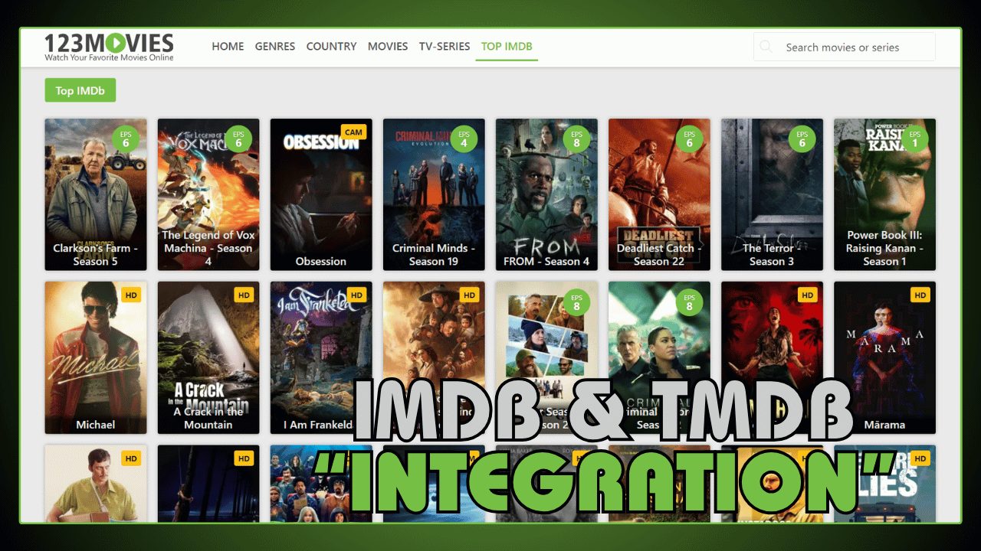Focus the Search movies or series field
Image resolution: width=981 pixels, height=551 pixels.
(x=845, y=47)
